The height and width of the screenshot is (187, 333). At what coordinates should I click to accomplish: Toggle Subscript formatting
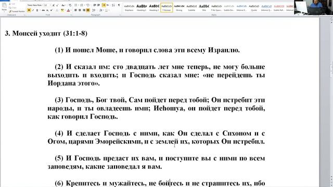coord(47,10)
